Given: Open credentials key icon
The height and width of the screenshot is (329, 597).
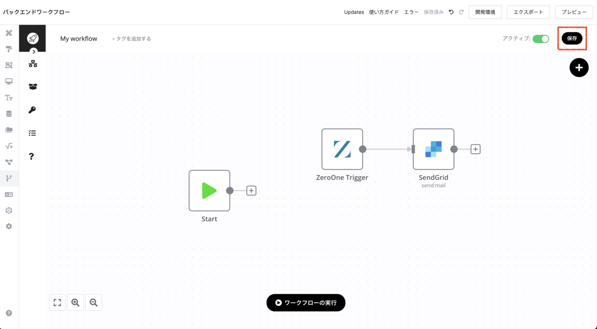Looking at the screenshot, I should [32, 110].
